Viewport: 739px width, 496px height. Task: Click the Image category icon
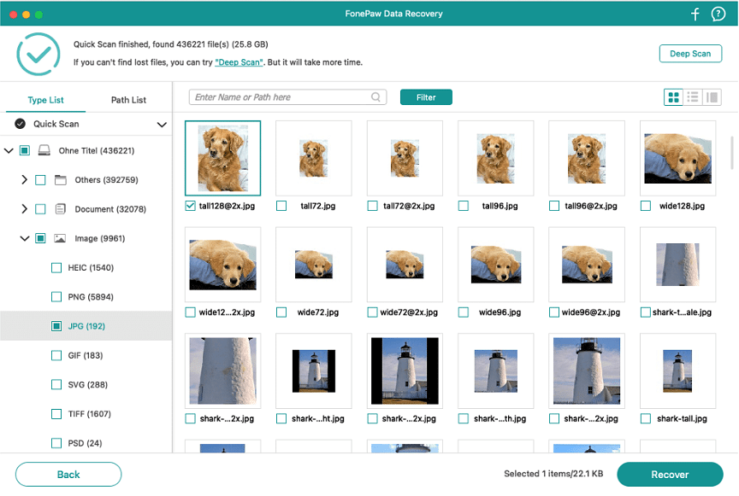click(x=60, y=238)
